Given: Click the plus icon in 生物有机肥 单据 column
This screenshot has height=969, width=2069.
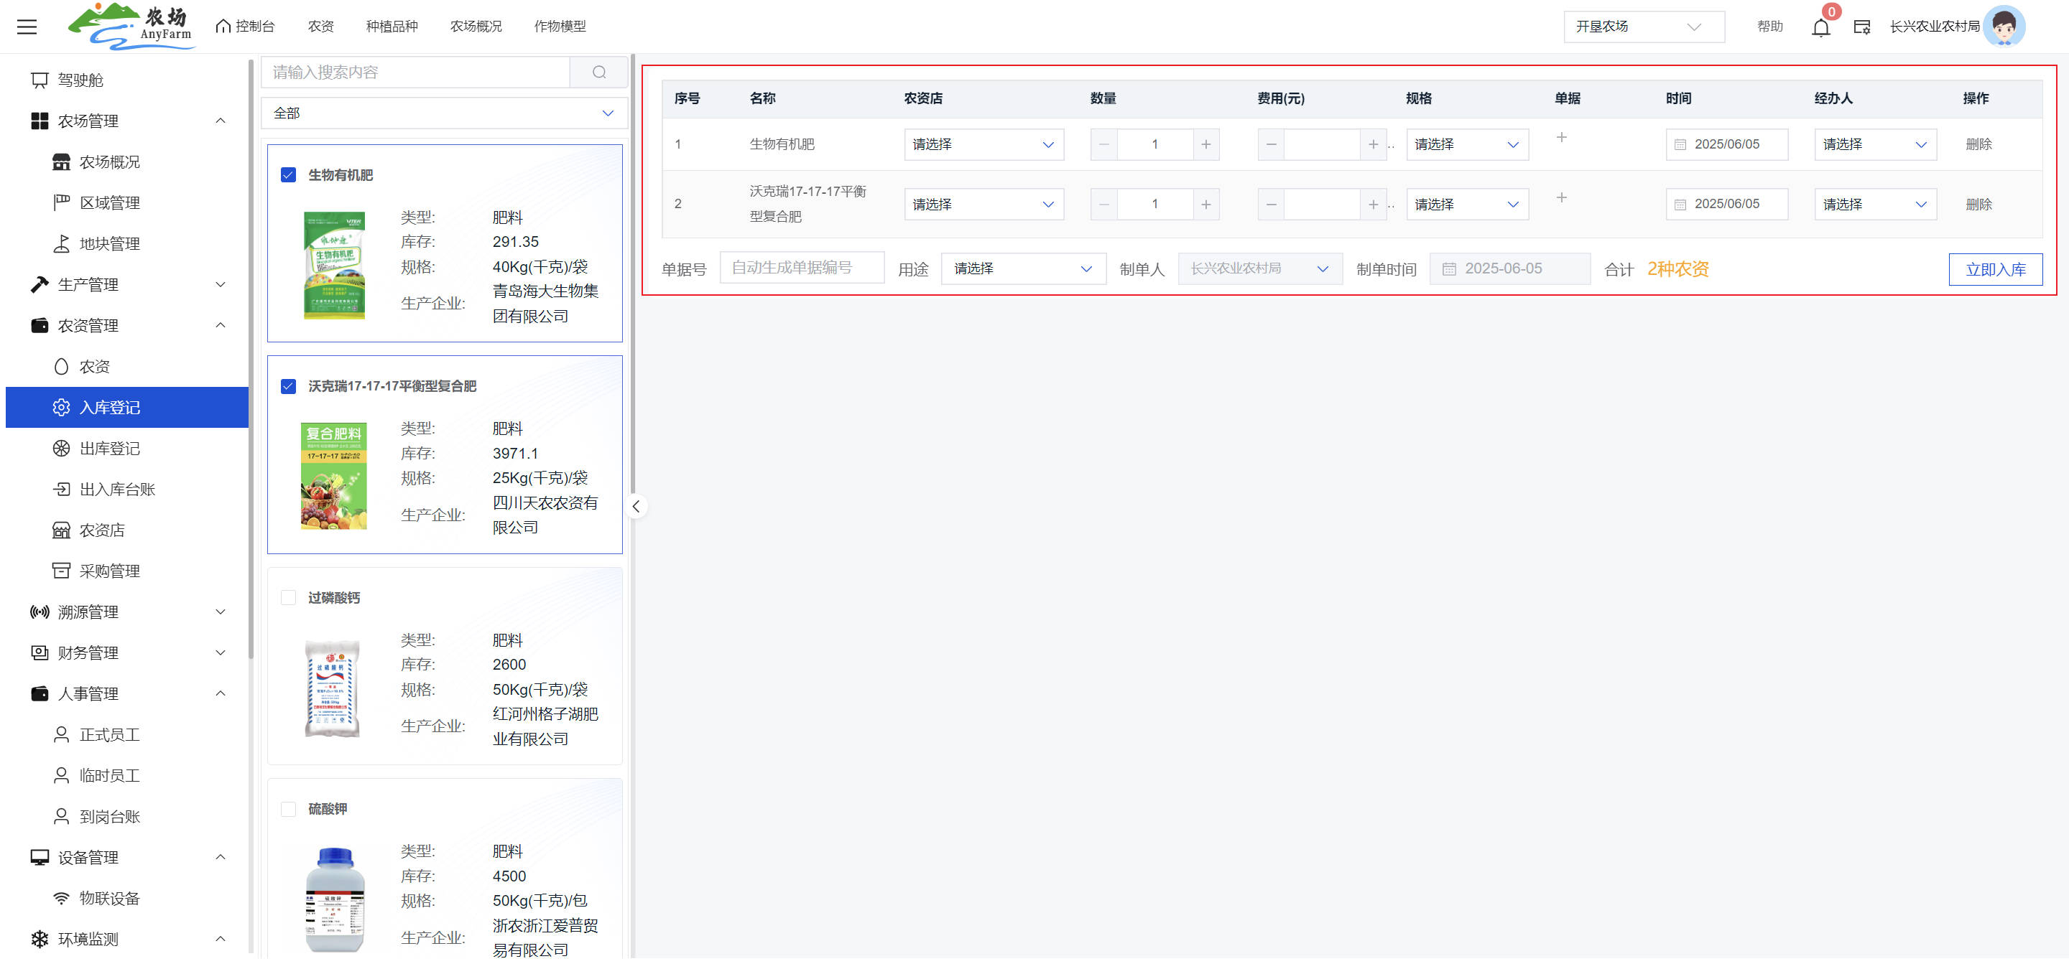Looking at the screenshot, I should (x=1560, y=138).
